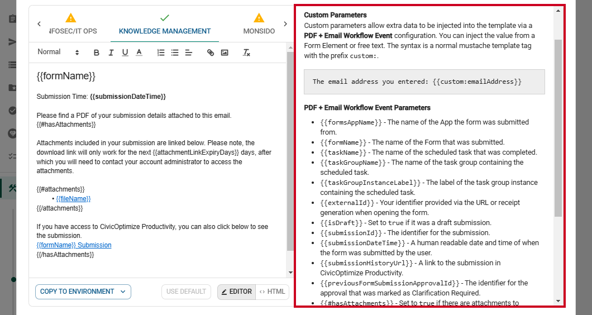Click the USE DEFAULT button
Viewport: 592px width, 315px height.
pyautogui.click(x=186, y=292)
